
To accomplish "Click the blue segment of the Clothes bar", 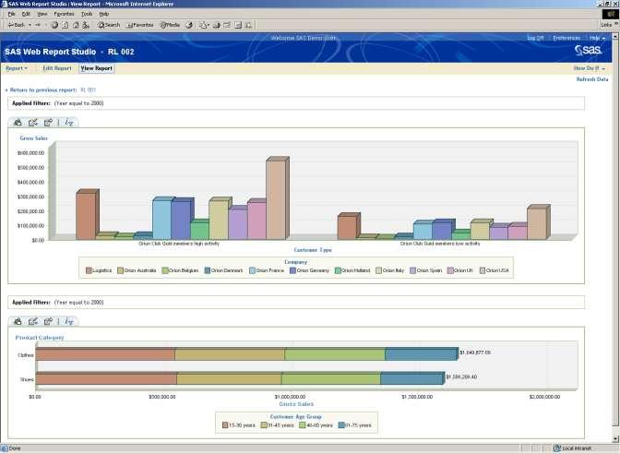I will pyautogui.click(x=422, y=354).
